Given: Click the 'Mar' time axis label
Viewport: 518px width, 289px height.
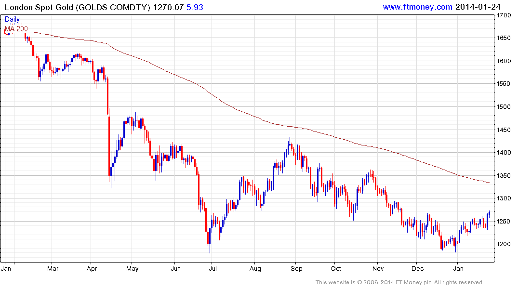Looking at the screenshot, I should tap(53, 269).
